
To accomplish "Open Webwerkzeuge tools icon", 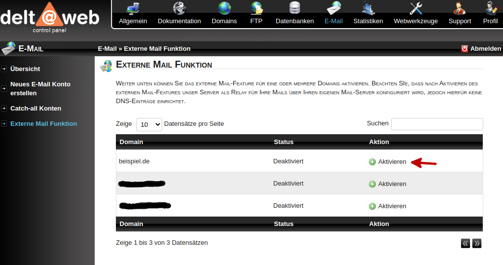I will click(416, 9).
